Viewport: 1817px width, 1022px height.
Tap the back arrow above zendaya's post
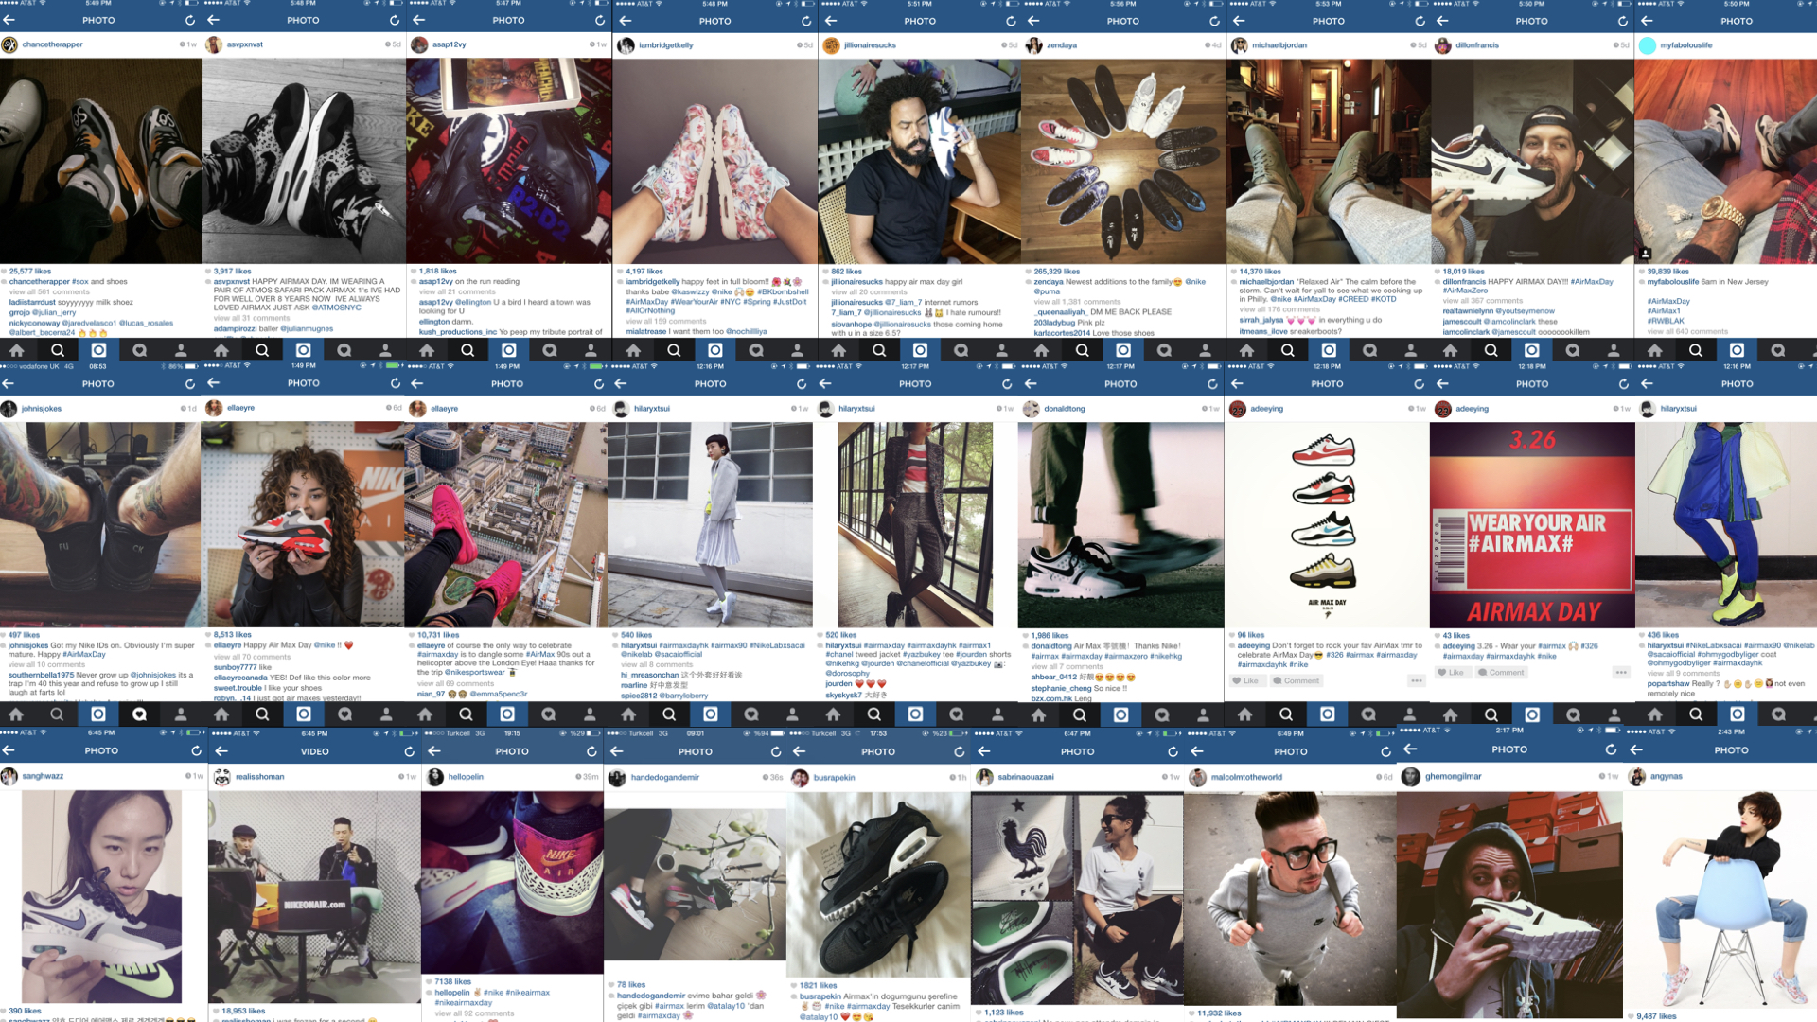tap(1033, 20)
